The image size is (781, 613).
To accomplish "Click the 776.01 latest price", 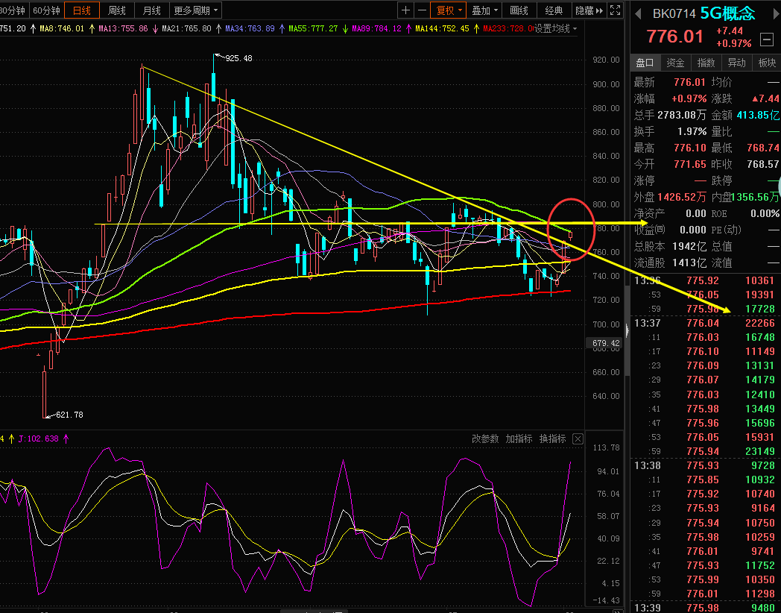I will coord(675,37).
